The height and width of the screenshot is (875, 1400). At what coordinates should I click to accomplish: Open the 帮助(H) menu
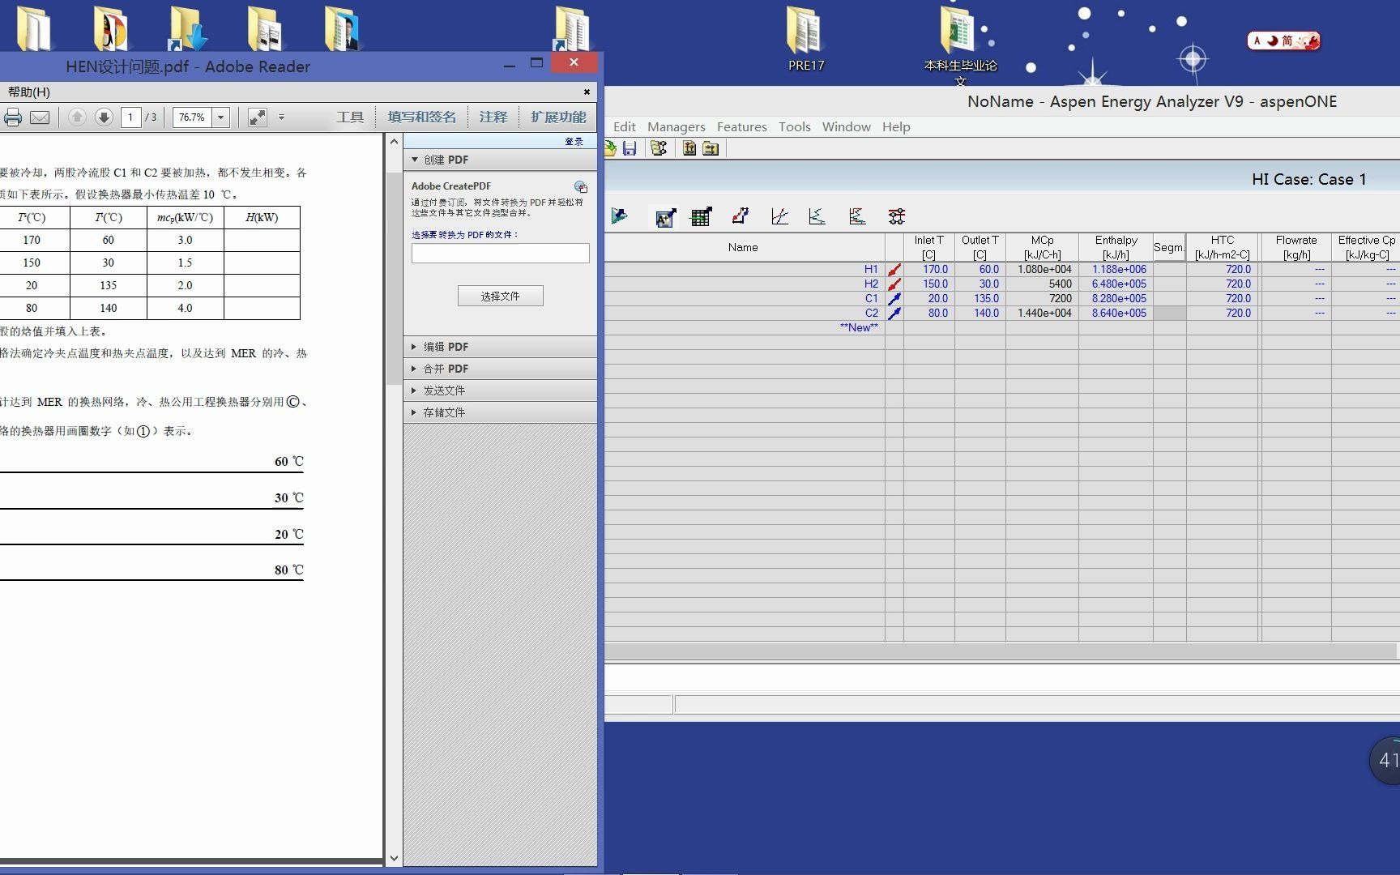click(29, 92)
